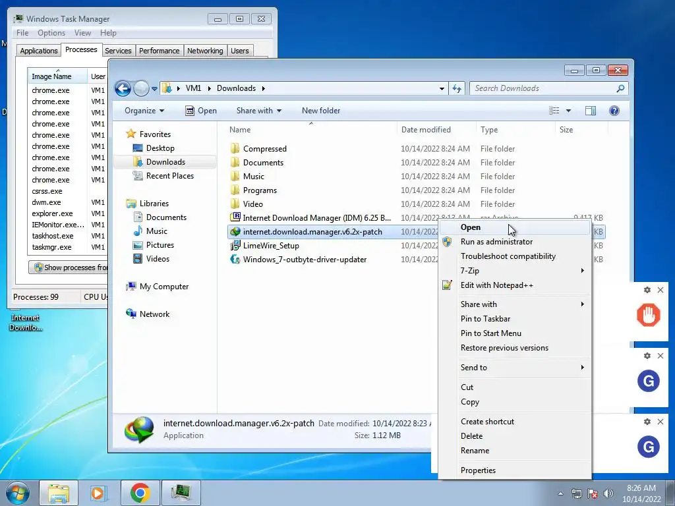Click the refresh button beside address bar
Viewport: 675px width, 506px height.
457,89
